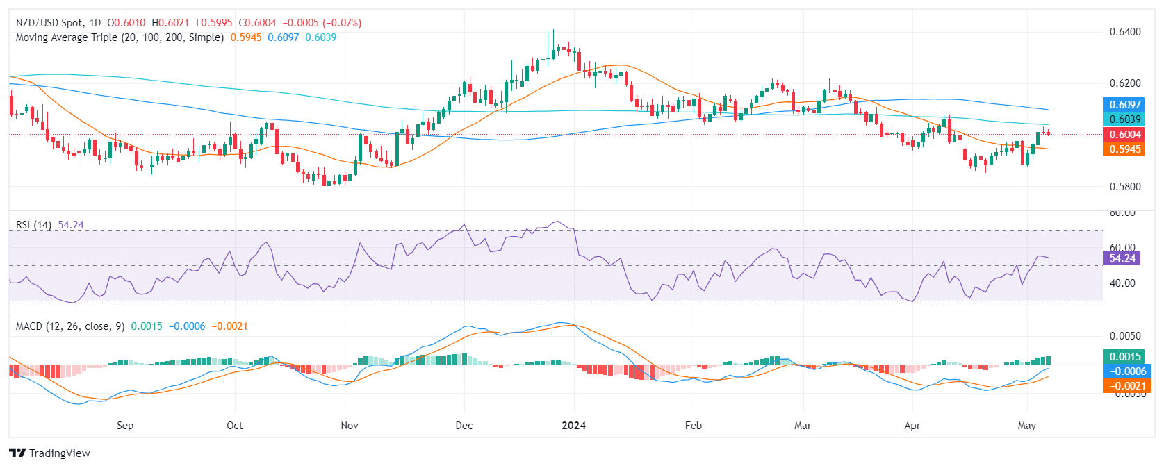The height and width of the screenshot is (468, 1164).
Task: Click the green 0.0015 MACD histogram tag
Action: tap(1124, 357)
